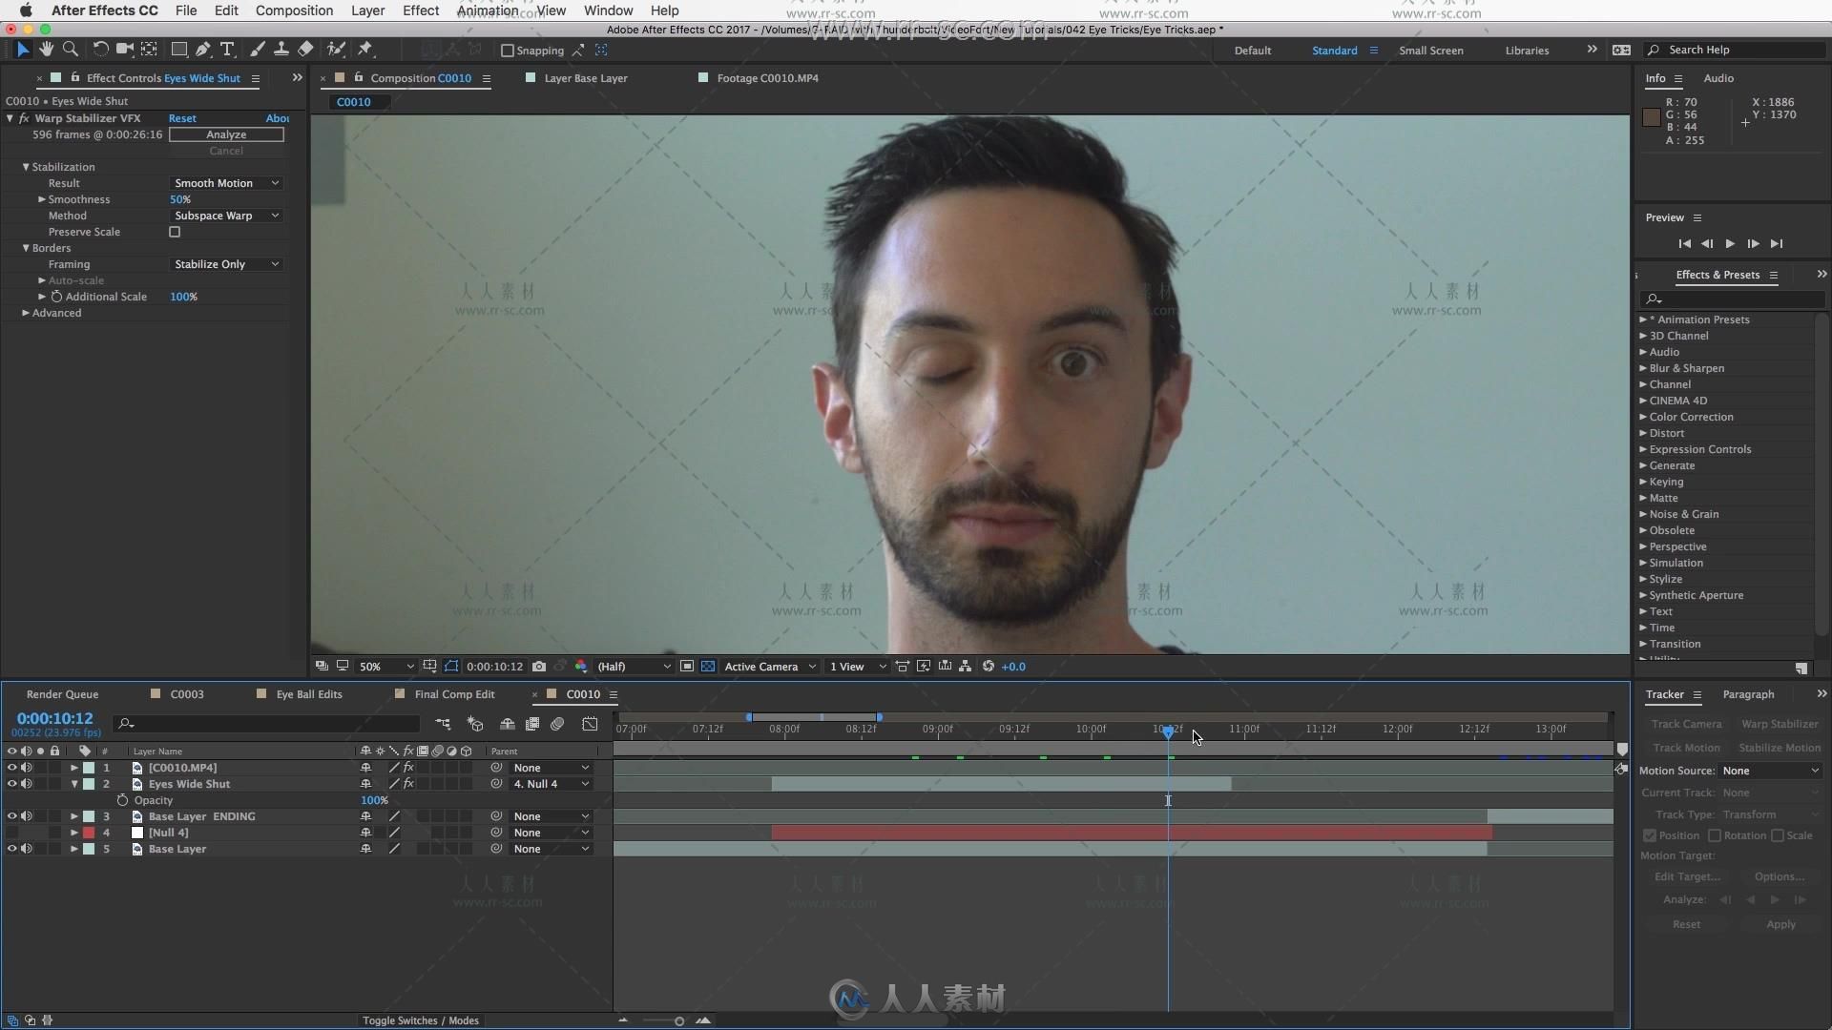This screenshot has height=1030, width=1832.
Task: Drag the Smoothness percentage slider at 50%
Action: [178, 198]
